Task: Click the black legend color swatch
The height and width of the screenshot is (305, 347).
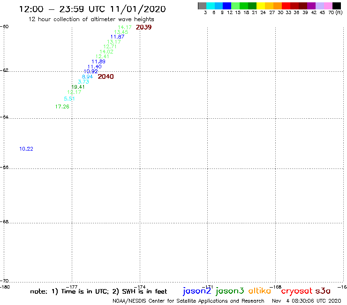Action: point(336,6)
